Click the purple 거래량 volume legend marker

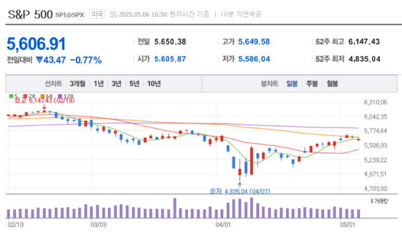pyautogui.click(x=372, y=201)
